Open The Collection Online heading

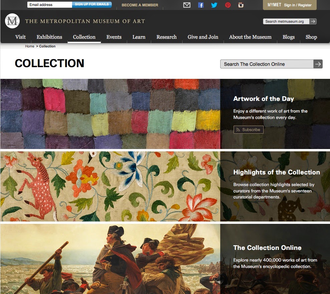coord(267,248)
